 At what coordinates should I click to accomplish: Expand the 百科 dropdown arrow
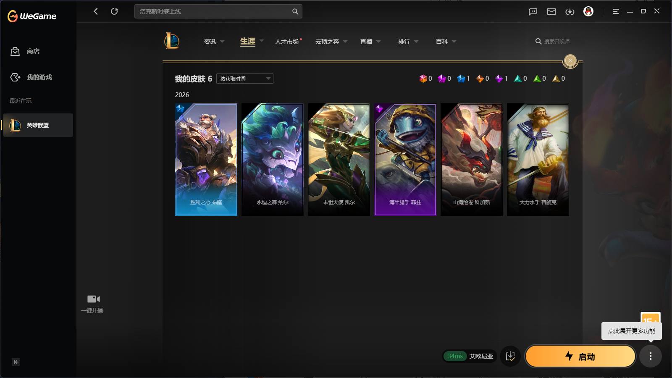(x=454, y=42)
